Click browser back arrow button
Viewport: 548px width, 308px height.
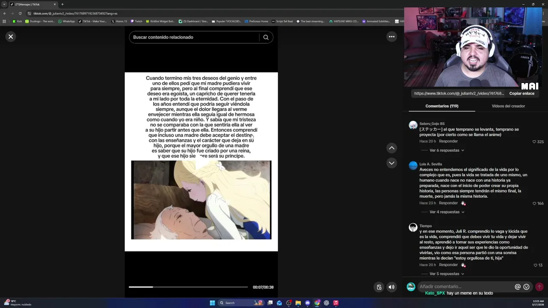tap(5, 13)
